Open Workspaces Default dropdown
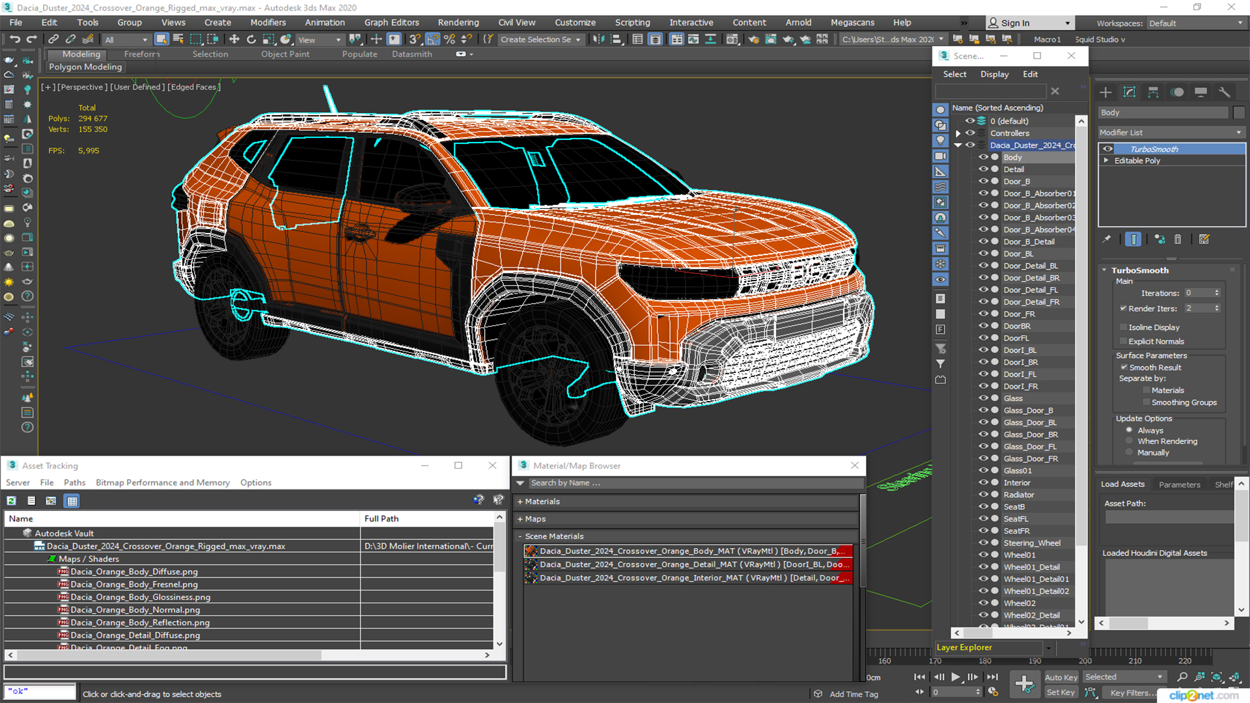The image size is (1250, 703). [1195, 23]
